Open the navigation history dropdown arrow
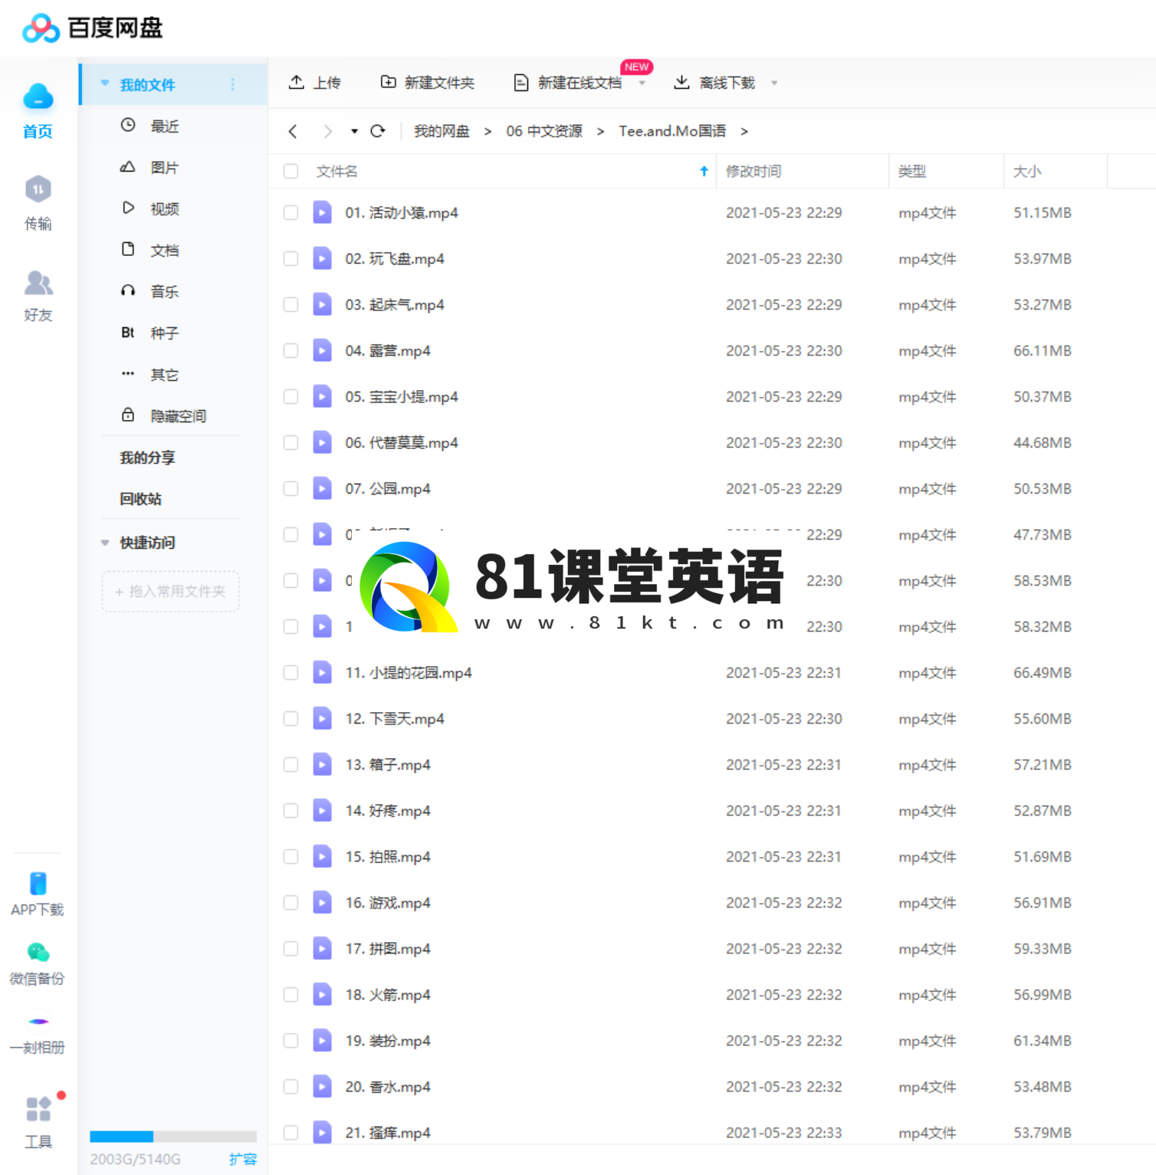 click(x=354, y=132)
